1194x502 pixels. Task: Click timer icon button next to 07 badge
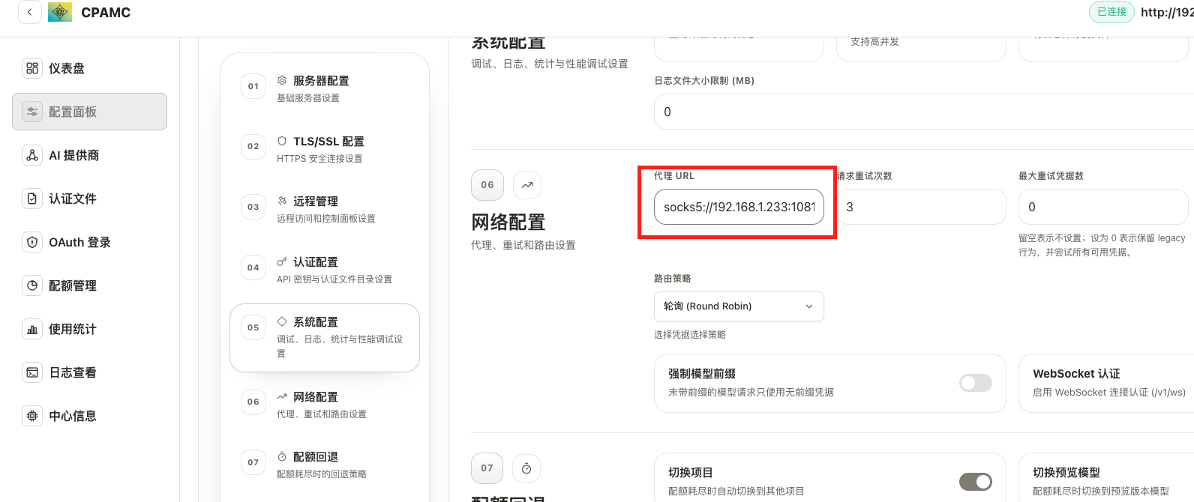[526, 468]
